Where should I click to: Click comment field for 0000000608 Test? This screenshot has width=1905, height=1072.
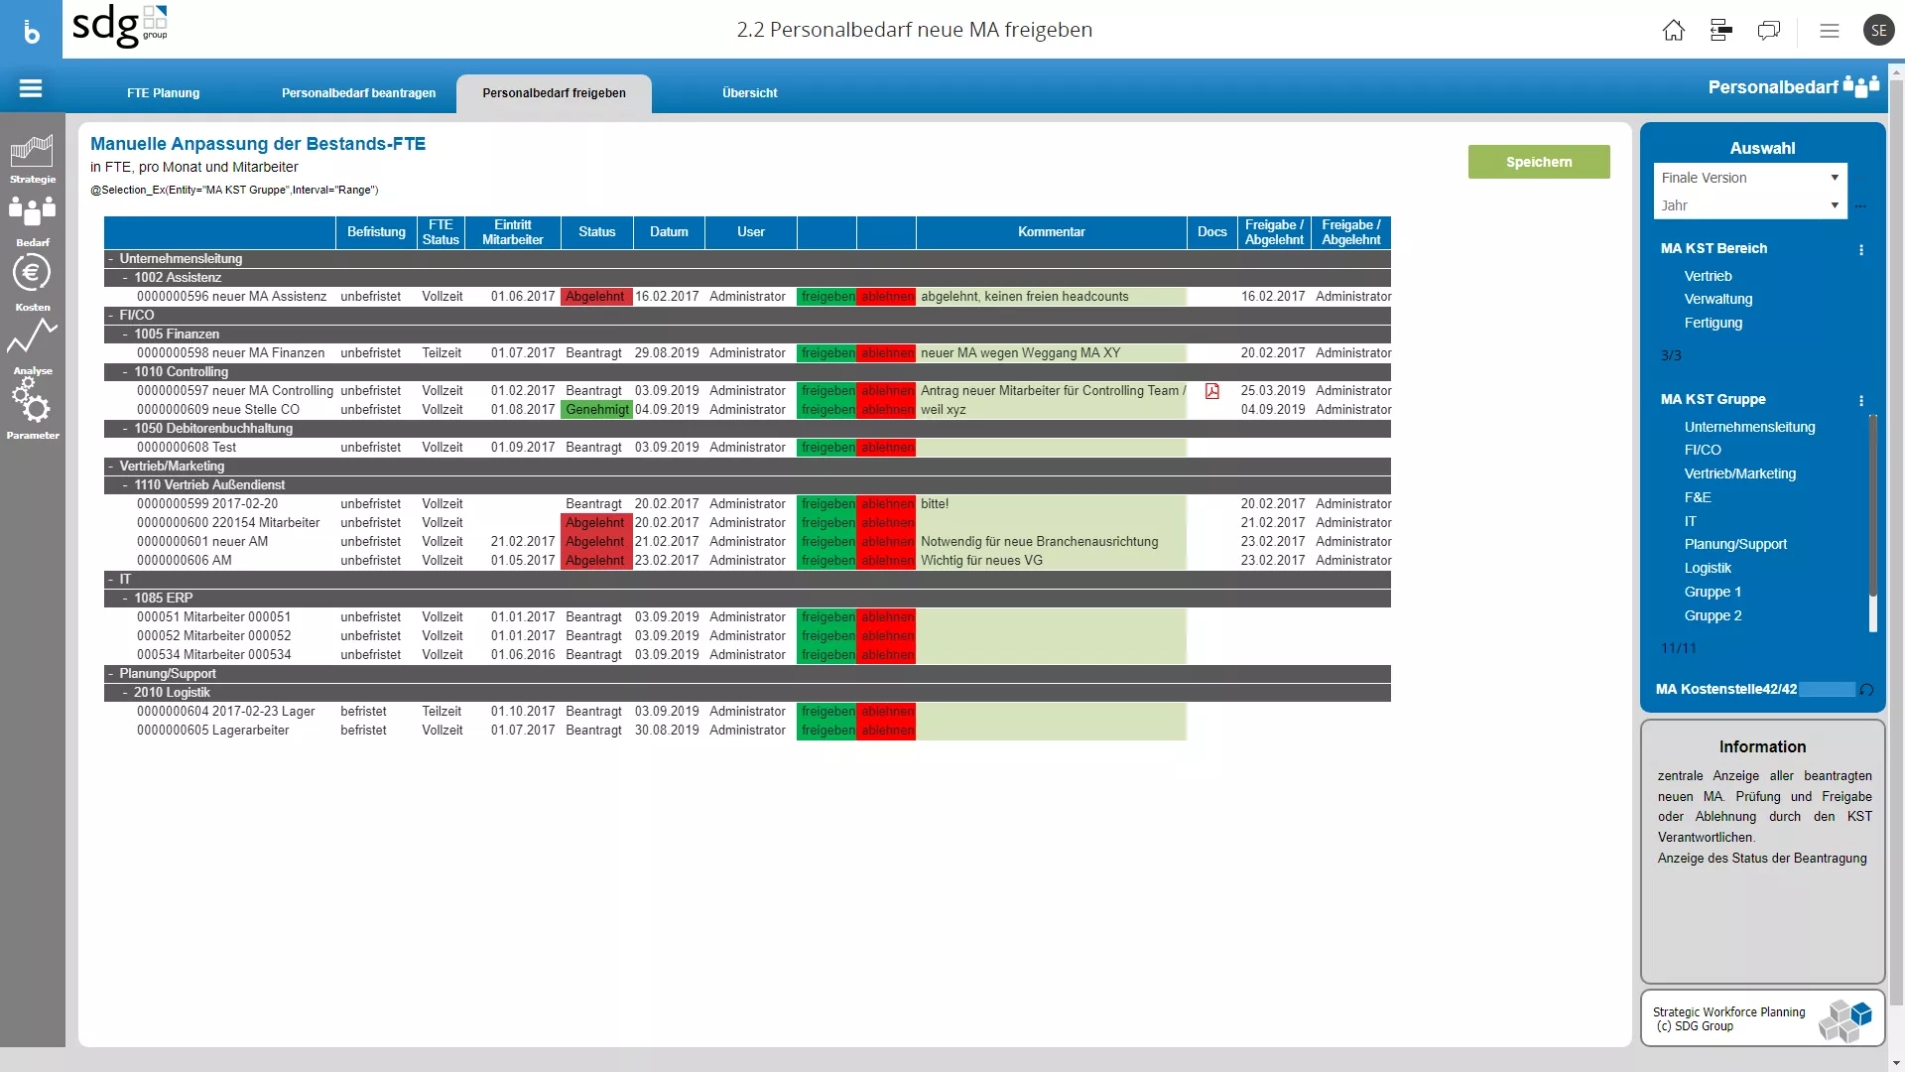coord(1051,448)
